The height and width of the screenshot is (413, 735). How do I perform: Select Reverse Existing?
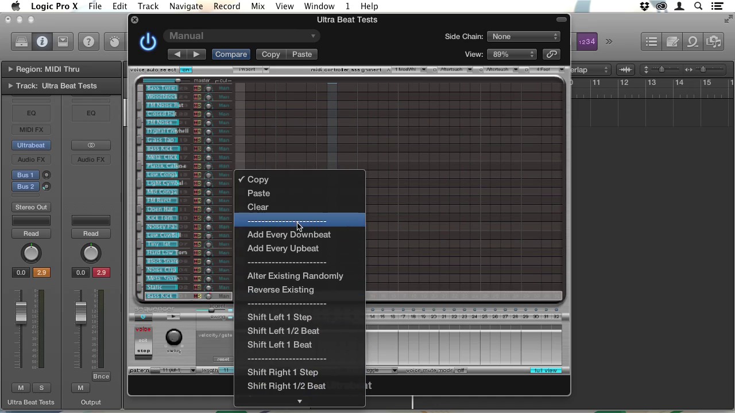pos(299,290)
